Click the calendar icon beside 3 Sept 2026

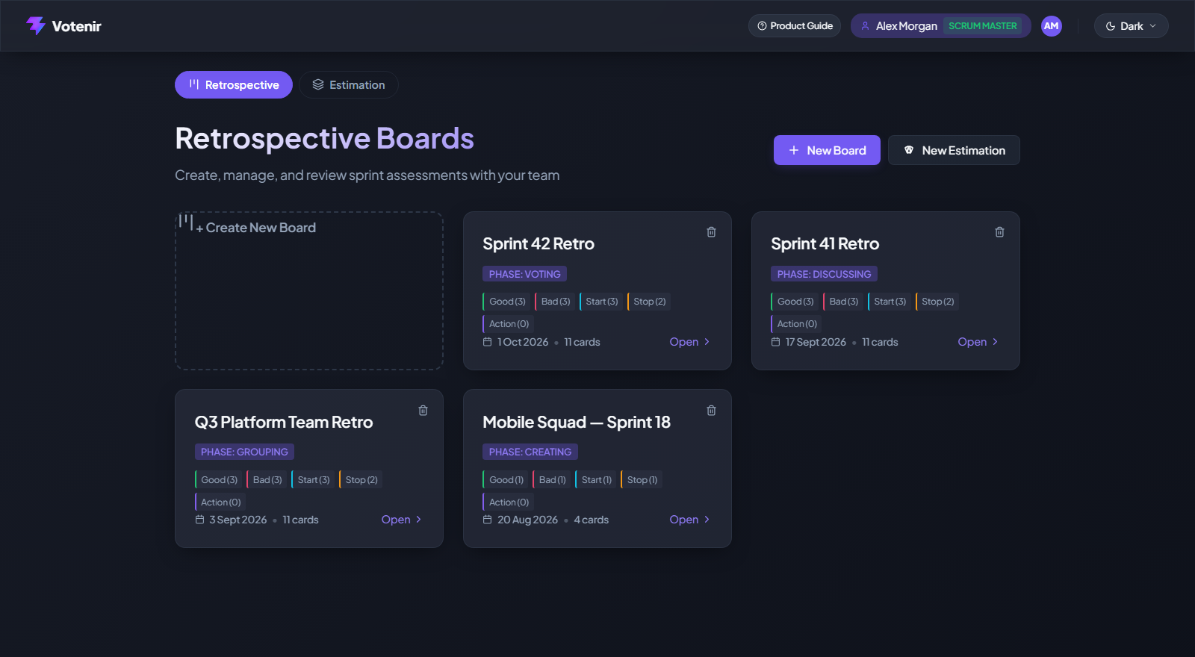[x=199, y=520]
